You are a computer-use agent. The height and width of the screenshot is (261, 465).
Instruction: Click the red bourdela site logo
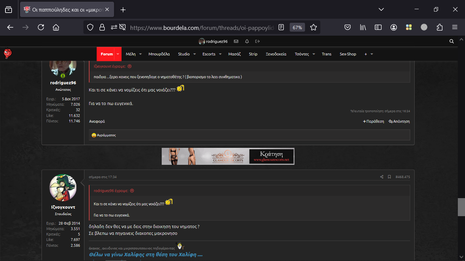[x=8, y=54]
